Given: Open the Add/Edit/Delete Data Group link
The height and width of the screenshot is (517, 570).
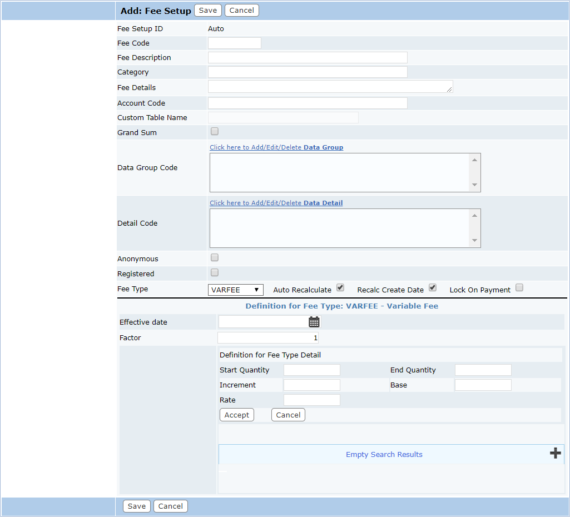Looking at the screenshot, I should coord(276,147).
